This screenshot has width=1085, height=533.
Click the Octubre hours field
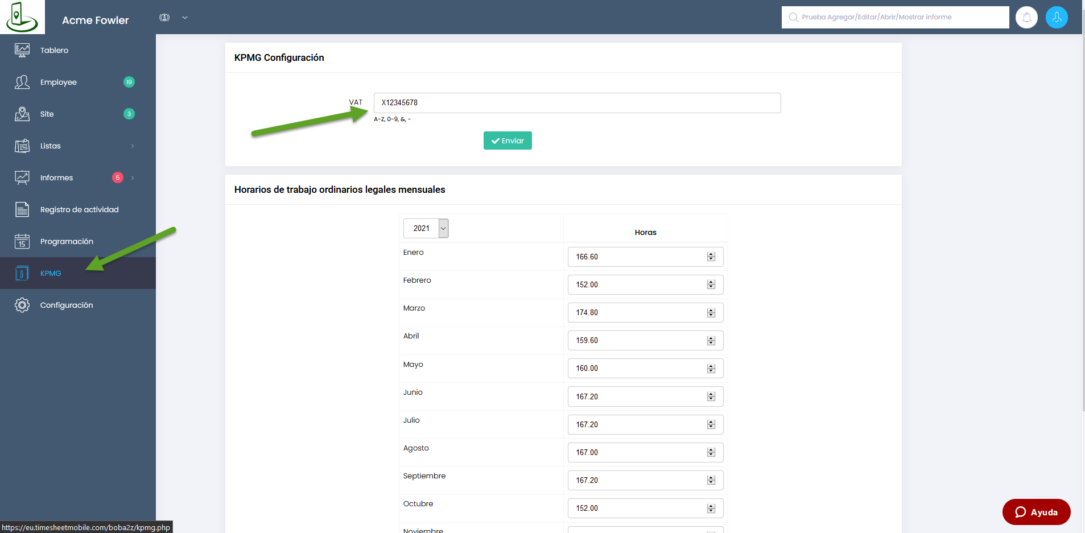click(x=645, y=508)
